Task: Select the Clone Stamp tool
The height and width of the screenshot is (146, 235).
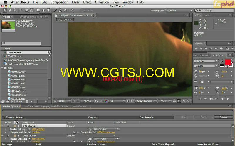Action: [60, 10]
